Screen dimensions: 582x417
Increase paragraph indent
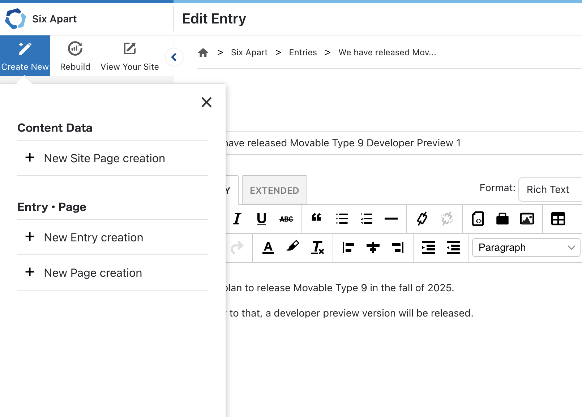pyautogui.click(x=429, y=248)
